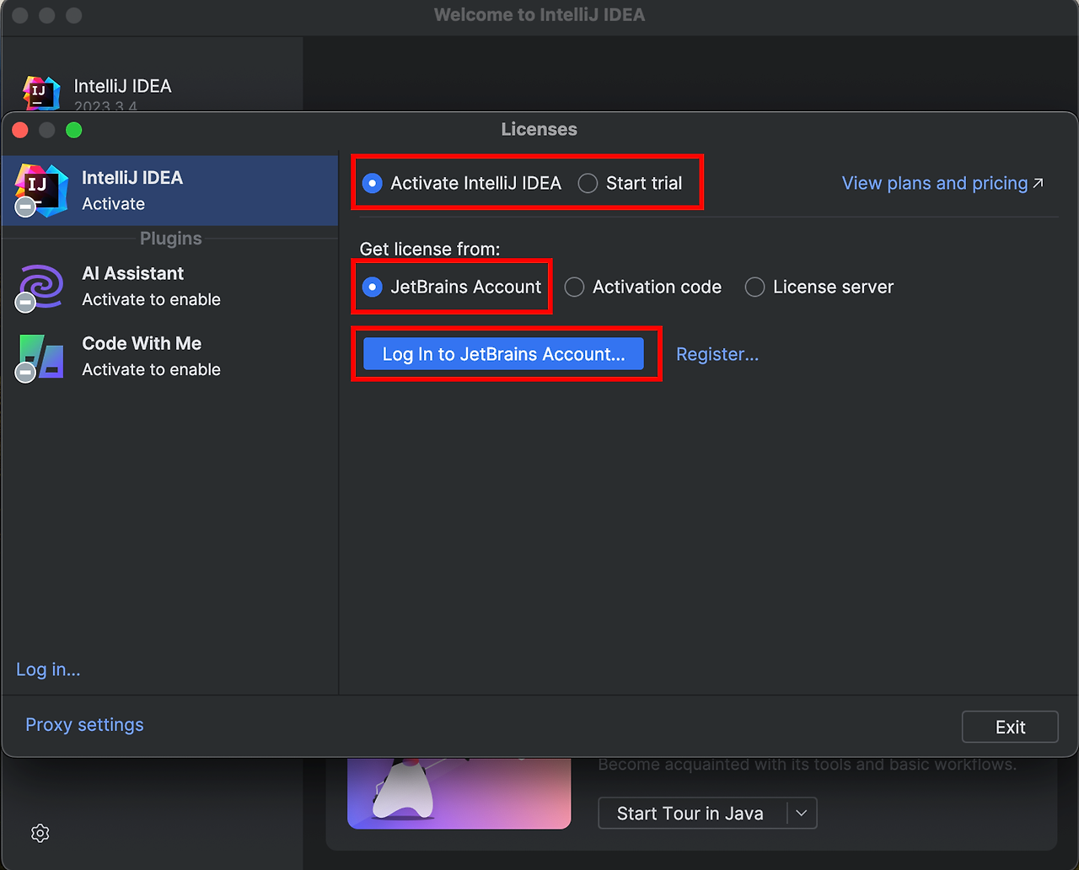Select Code With Me plugin entry
Screen dimensions: 1079x870
pyautogui.click(x=170, y=357)
